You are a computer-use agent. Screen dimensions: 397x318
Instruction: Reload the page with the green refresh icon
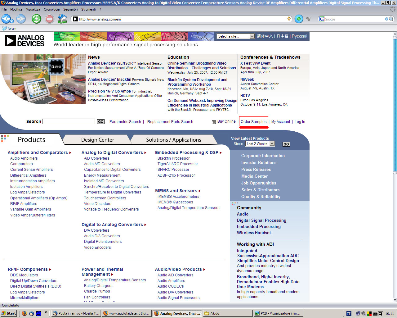[36, 19]
